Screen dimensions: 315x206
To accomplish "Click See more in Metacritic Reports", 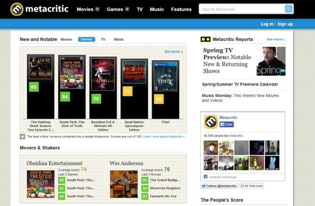I will (x=276, y=39).
